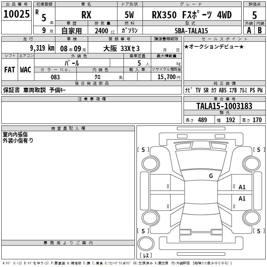The image size is (267, 267).
Task: Click inspector note 室内内張傷
Action: [15, 135]
